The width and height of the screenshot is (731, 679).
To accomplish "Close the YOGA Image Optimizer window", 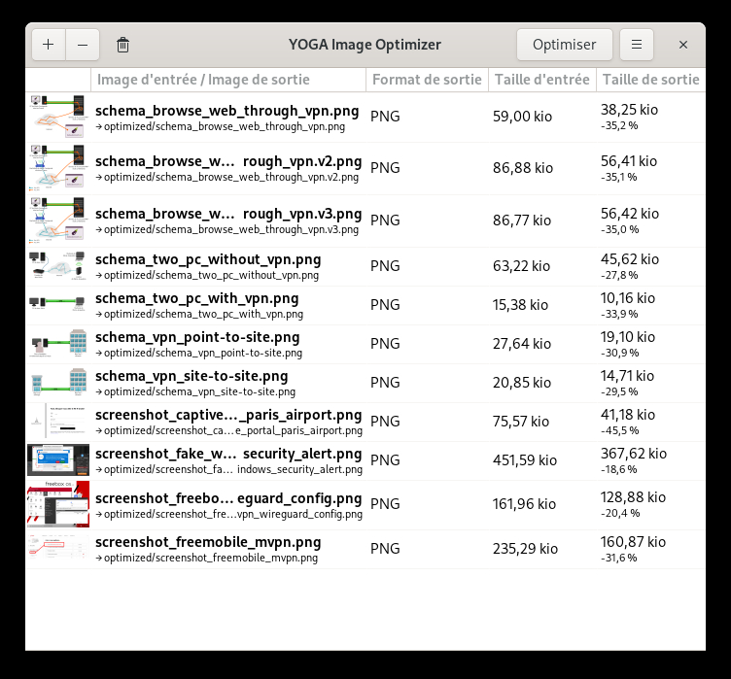I will (683, 45).
